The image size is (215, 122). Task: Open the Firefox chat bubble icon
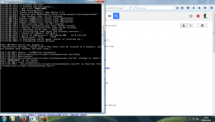[x=205, y=8]
